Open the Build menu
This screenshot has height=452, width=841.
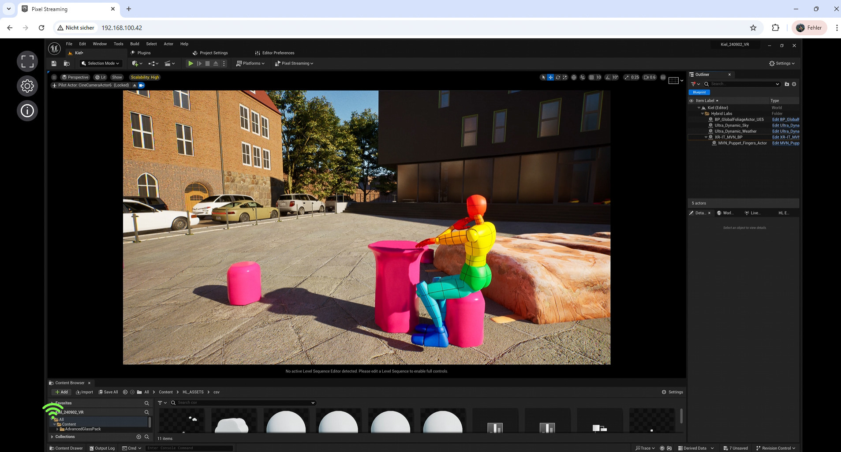click(x=135, y=44)
